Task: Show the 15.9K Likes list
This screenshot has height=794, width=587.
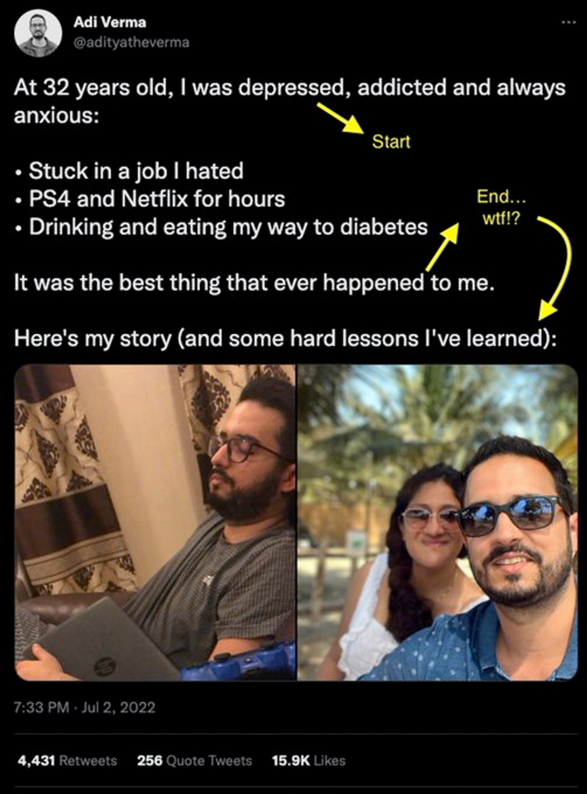Action: [x=308, y=761]
